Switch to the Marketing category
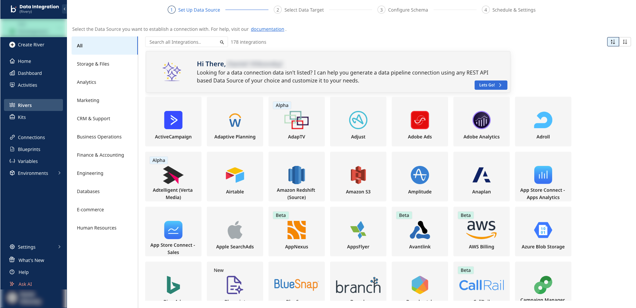636x308 pixels. coord(88,100)
